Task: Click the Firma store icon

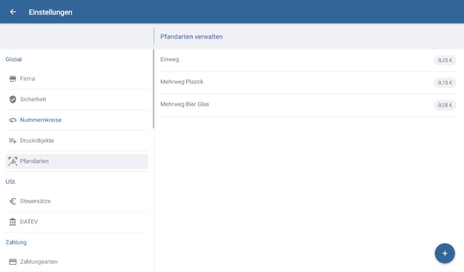Action: coord(13,79)
